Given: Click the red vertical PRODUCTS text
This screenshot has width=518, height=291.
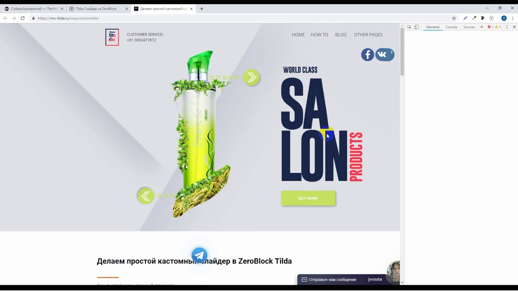Looking at the screenshot, I should pyautogui.click(x=356, y=157).
